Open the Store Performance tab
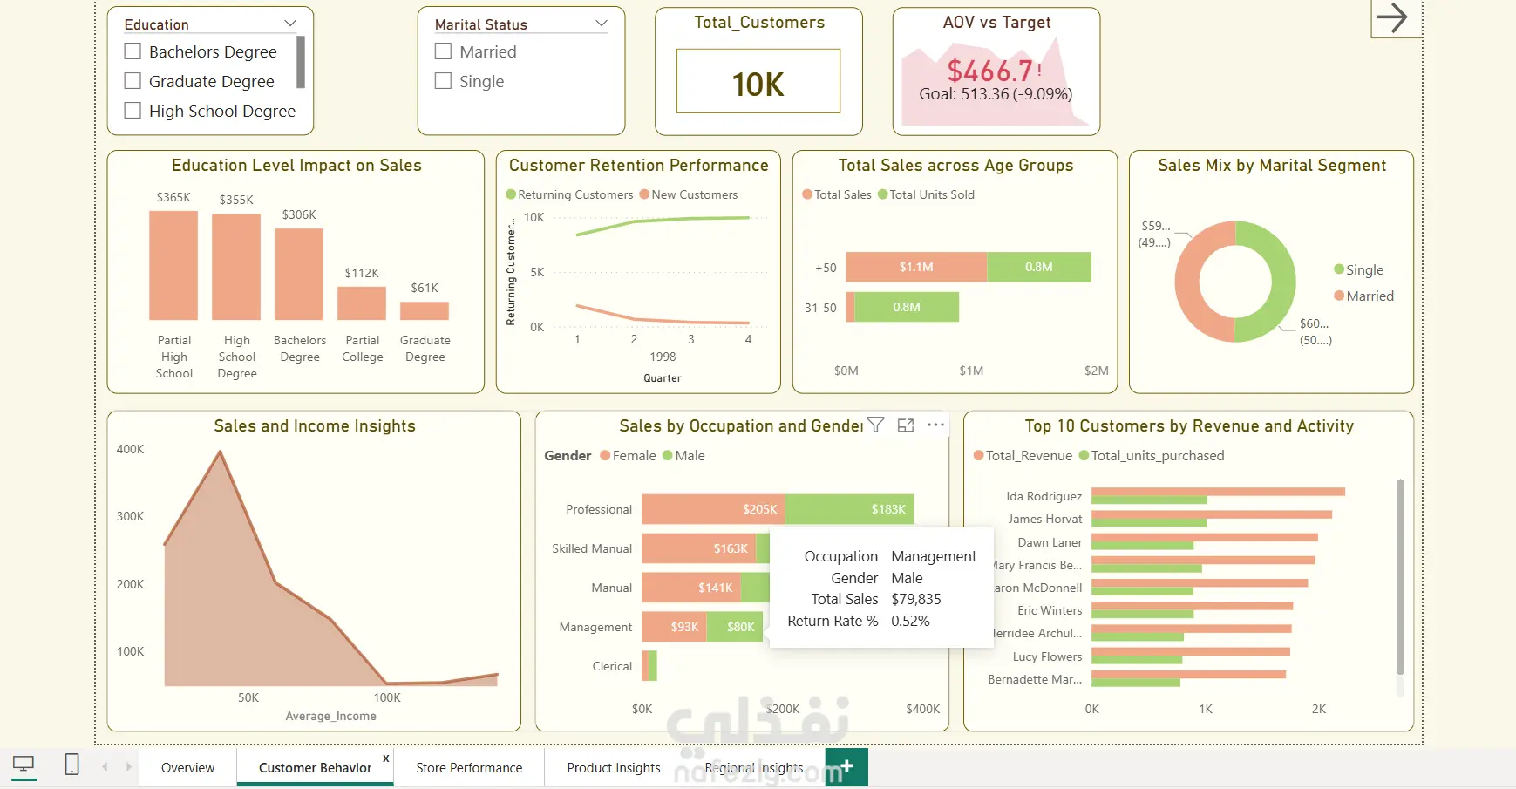 [469, 767]
